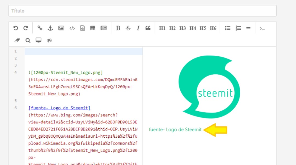
Task: Open the insert image tool
Action: point(61,28)
